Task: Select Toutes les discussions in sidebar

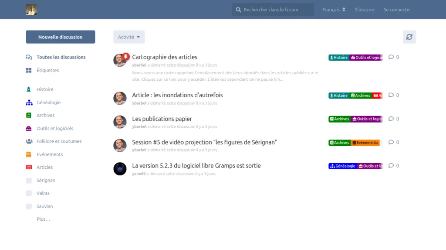Action: (x=61, y=57)
